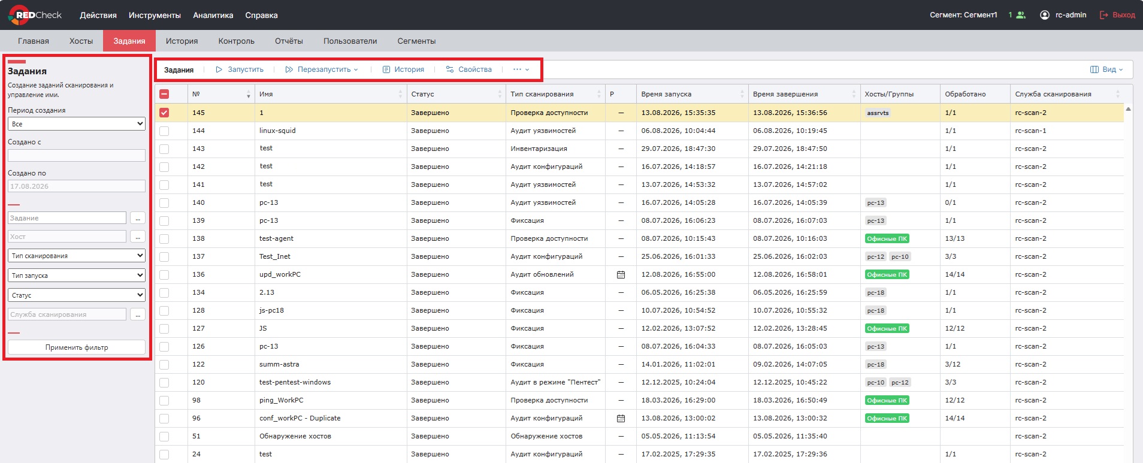Focus the Служба сканирования filter input
The height and width of the screenshot is (463, 1143).
click(x=67, y=314)
